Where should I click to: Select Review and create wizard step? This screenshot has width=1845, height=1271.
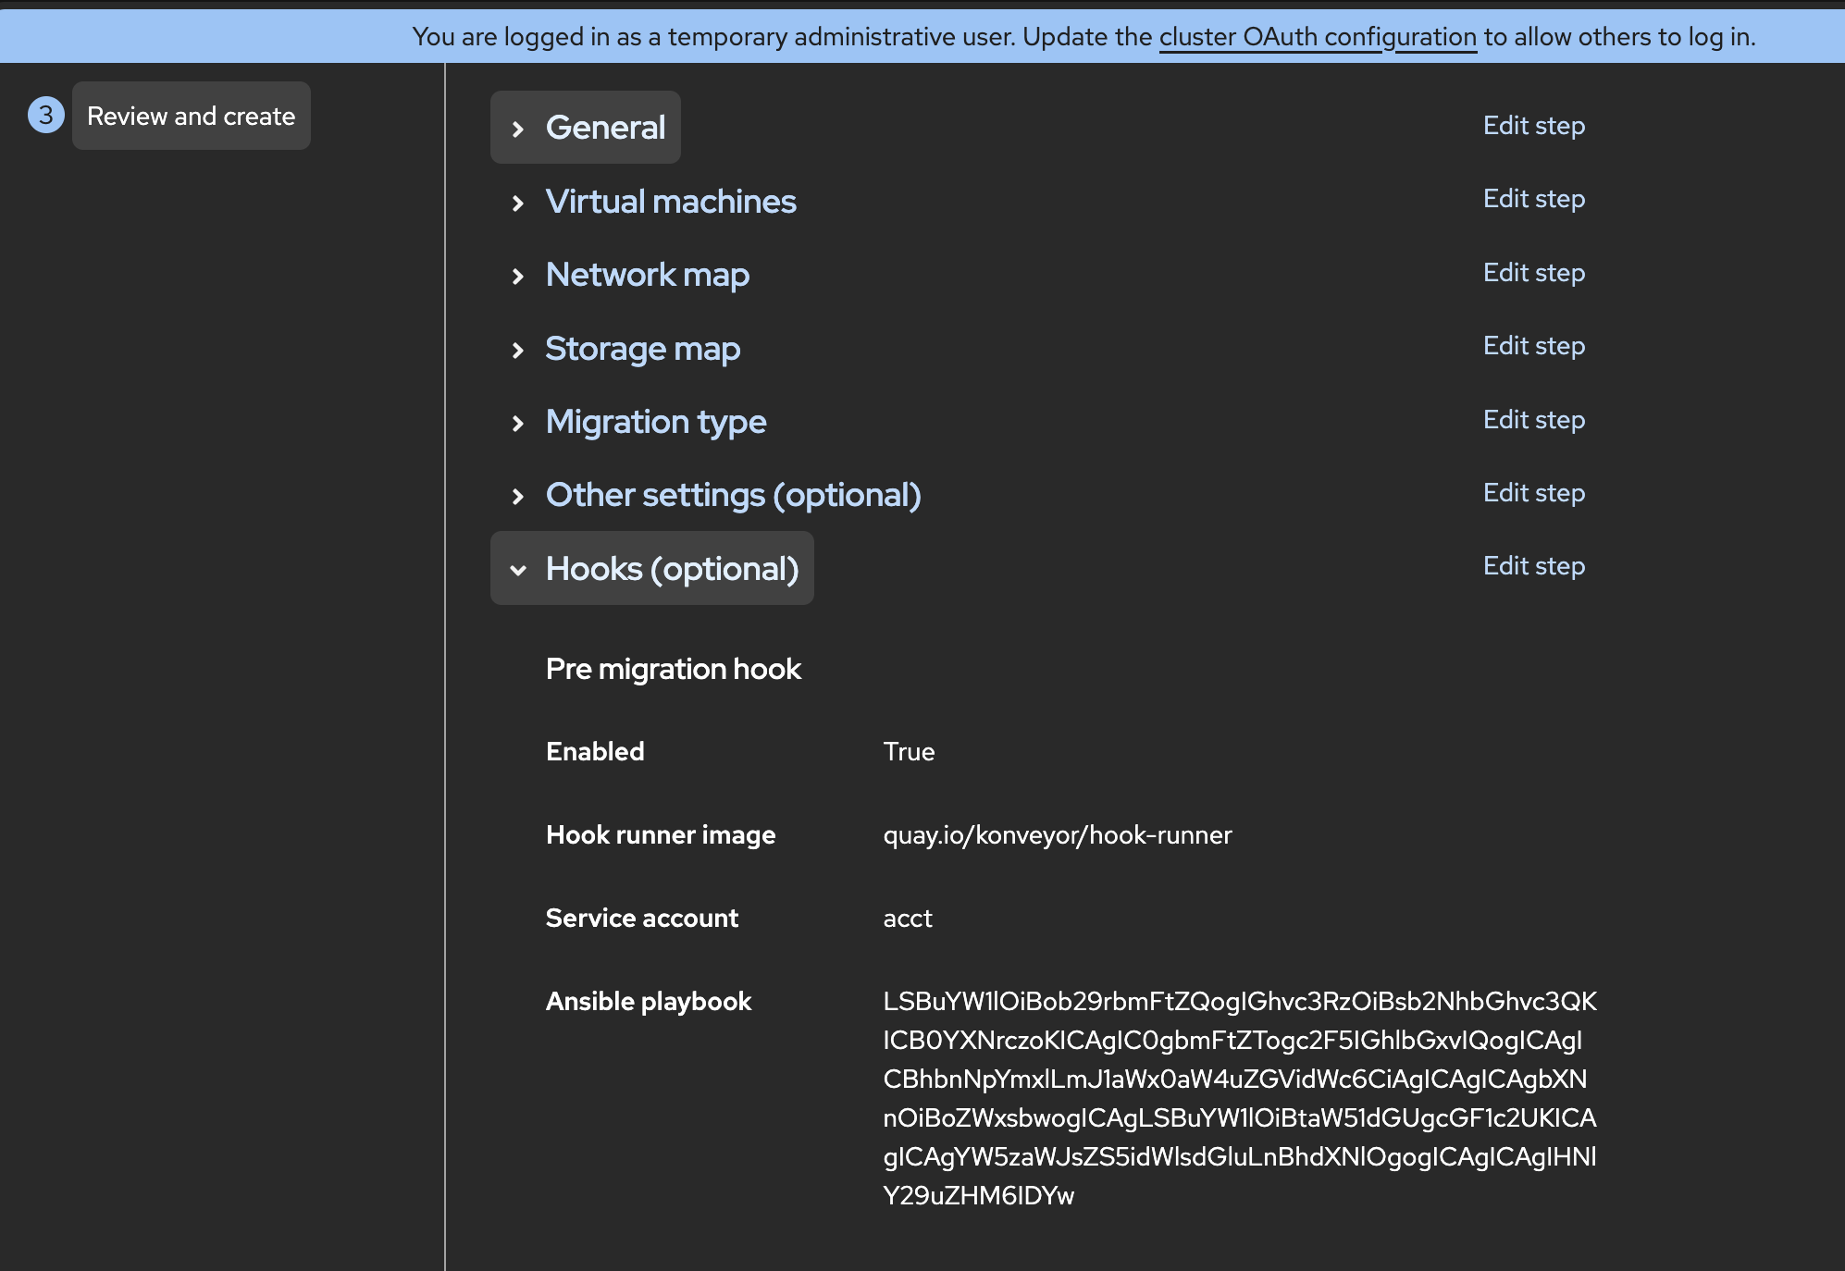click(191, 116)
